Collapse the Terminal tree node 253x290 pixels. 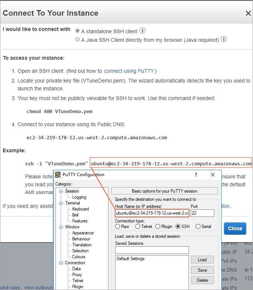click(61, 203)
